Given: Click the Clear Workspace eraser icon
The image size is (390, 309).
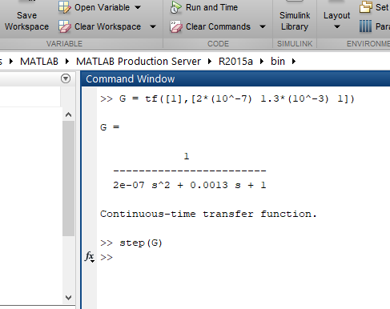Looking at the screenshot, I should click(x=64, y=26).
